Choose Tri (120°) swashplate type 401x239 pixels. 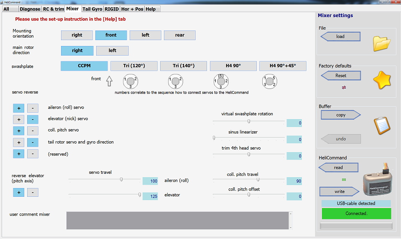(134, 66)
